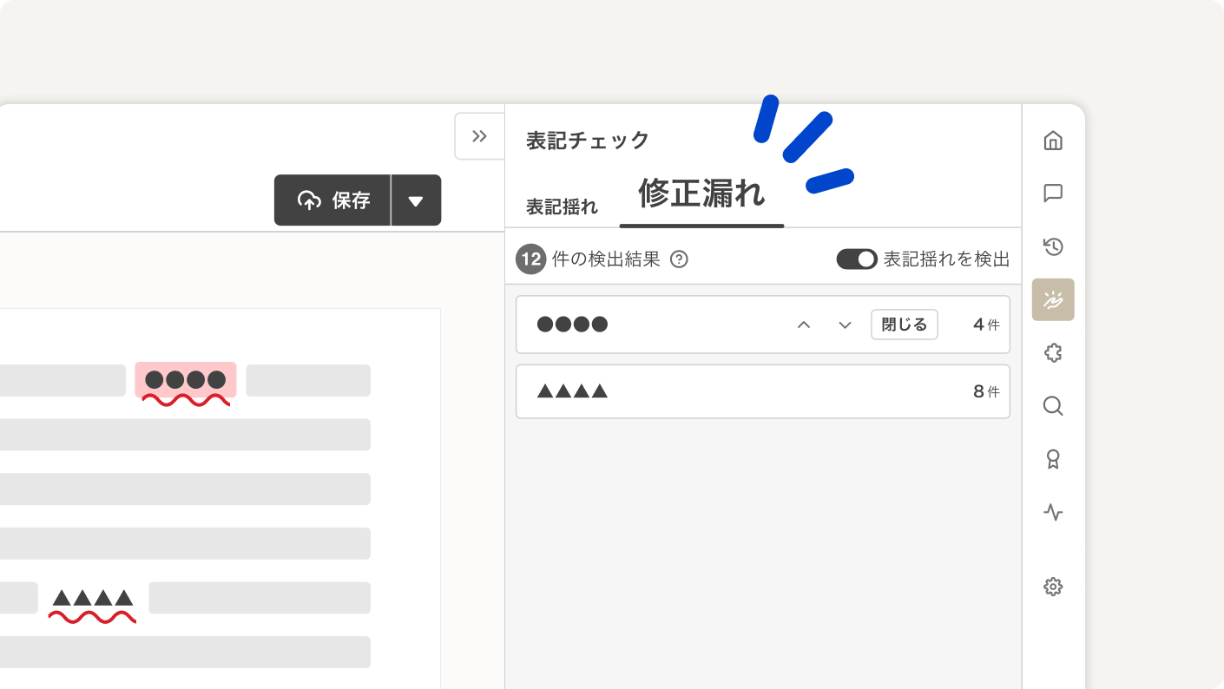The image size is (1224, 689).
Task: Select the active proofreading check tool icon
Action: 1053,299
